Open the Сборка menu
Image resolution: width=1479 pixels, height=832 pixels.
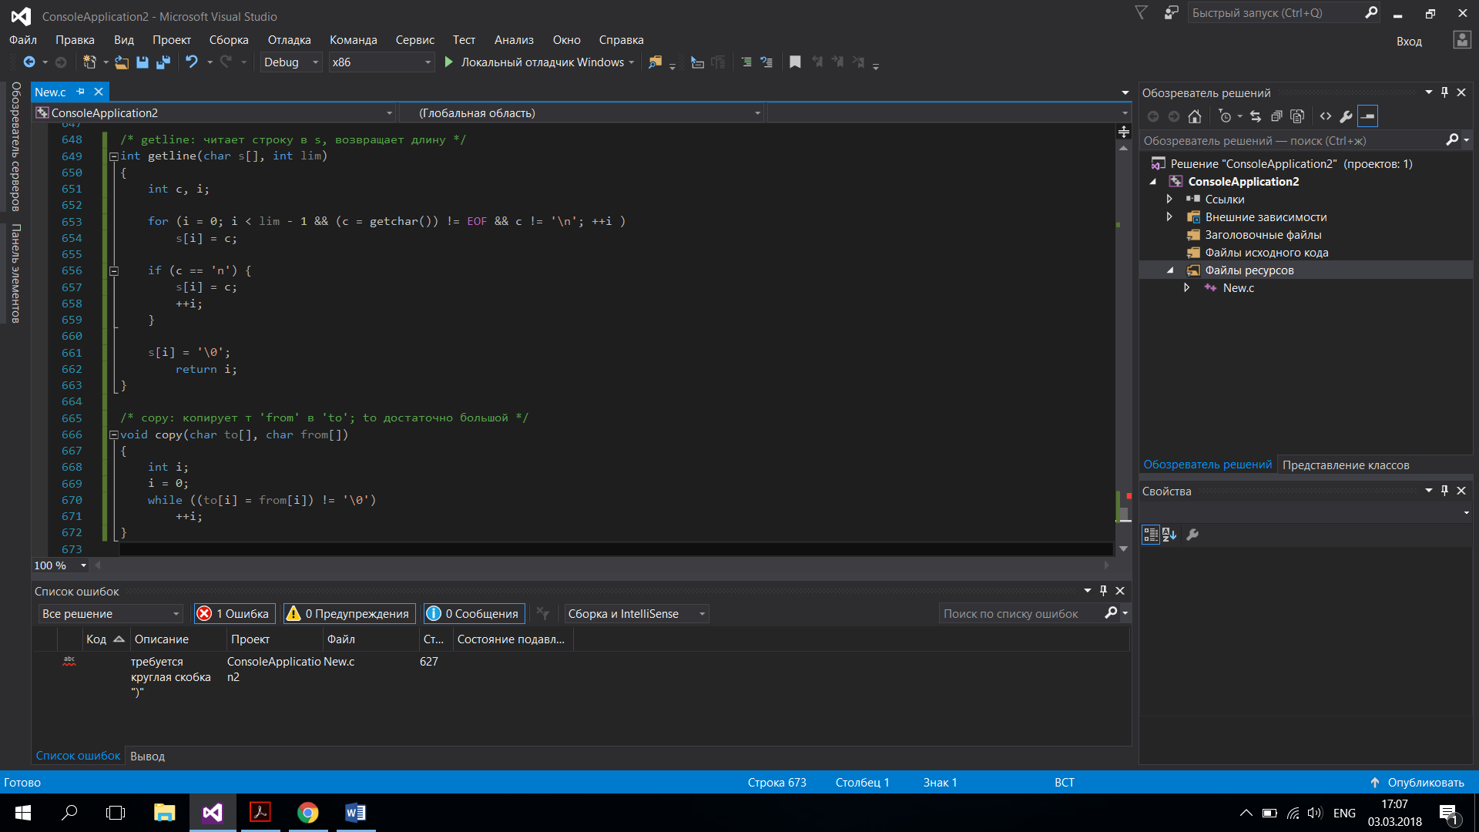point(229,40)
